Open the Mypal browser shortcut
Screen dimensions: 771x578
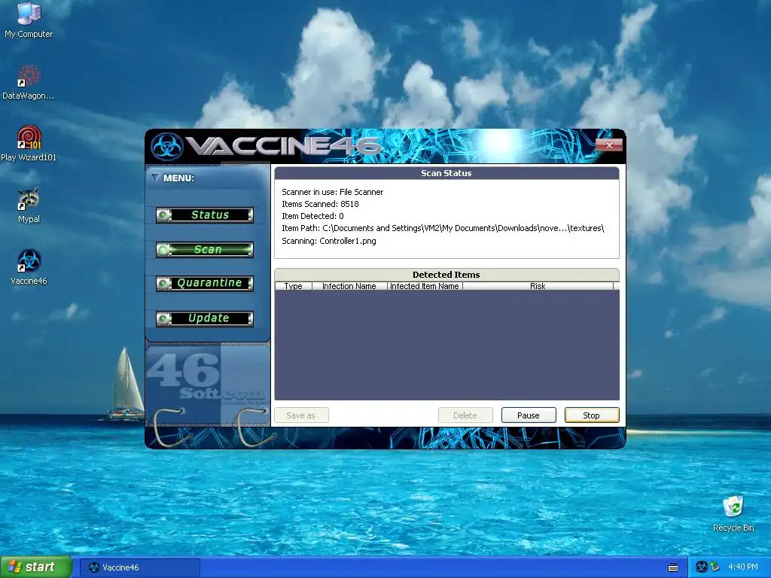[29, 205]
